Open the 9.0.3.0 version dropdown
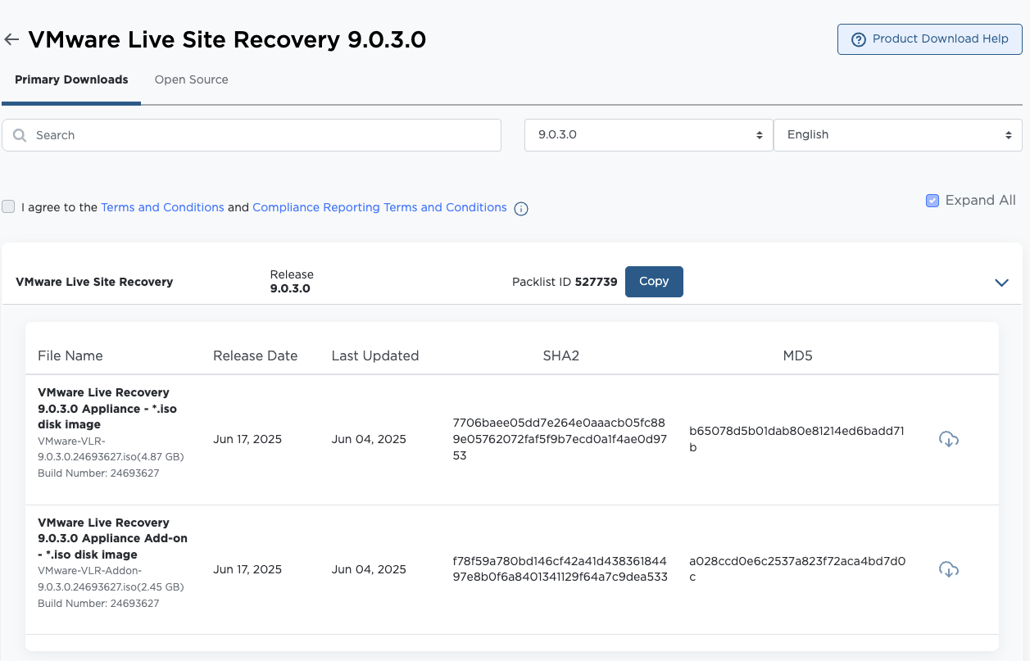The image size is (1030, 661). pyautogui.click(x=648, y=135)
